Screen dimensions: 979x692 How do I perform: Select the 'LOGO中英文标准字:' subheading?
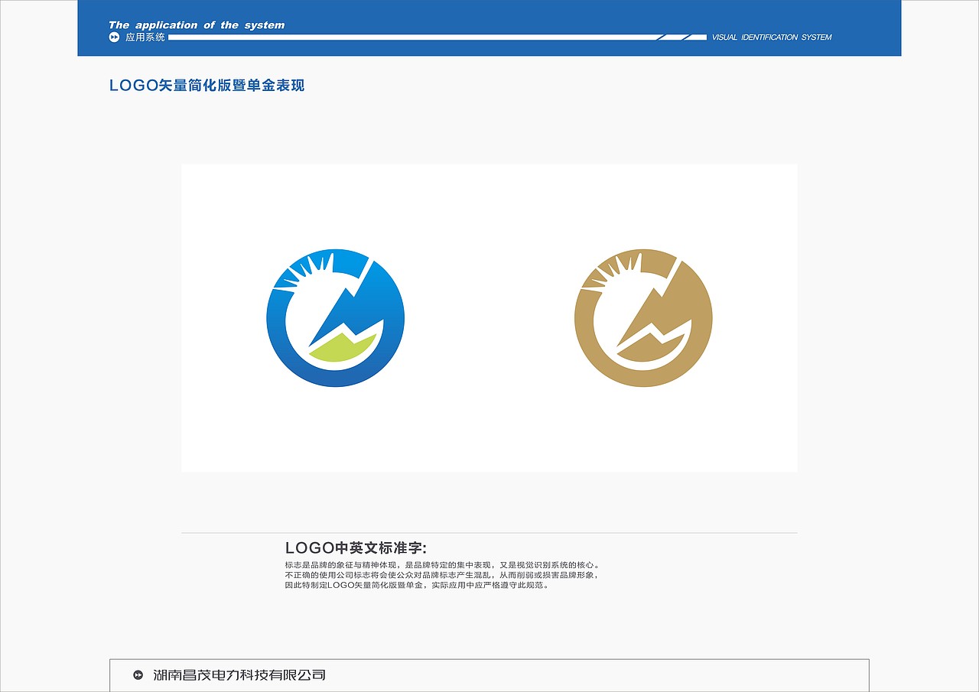(x=356, y=547)
